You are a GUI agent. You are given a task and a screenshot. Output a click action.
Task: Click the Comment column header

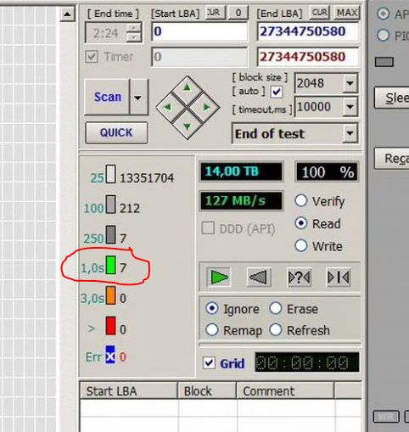coord(285,391)
